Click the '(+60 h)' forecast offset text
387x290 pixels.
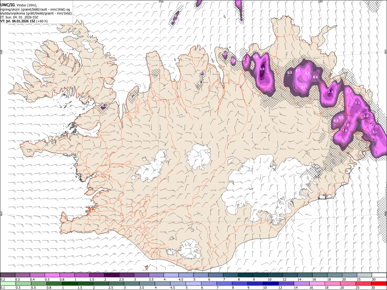(x=42, y=21)
